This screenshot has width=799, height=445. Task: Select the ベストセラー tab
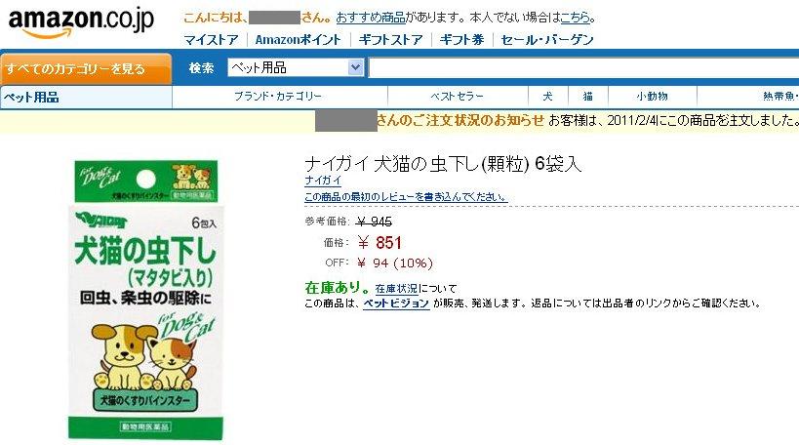[458, 97]
